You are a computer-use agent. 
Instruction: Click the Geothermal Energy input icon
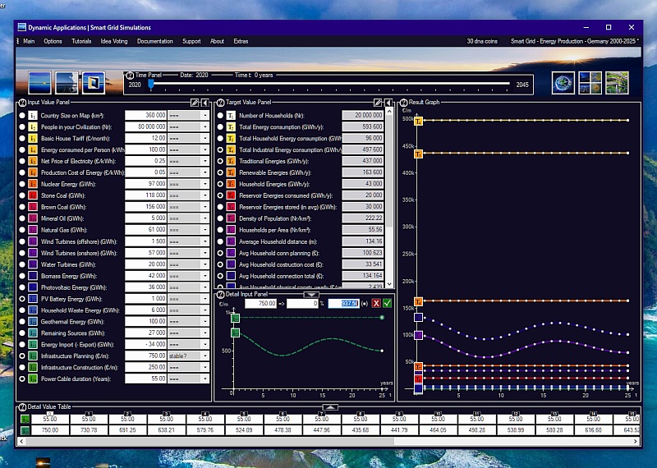click(x=33, y=322)
